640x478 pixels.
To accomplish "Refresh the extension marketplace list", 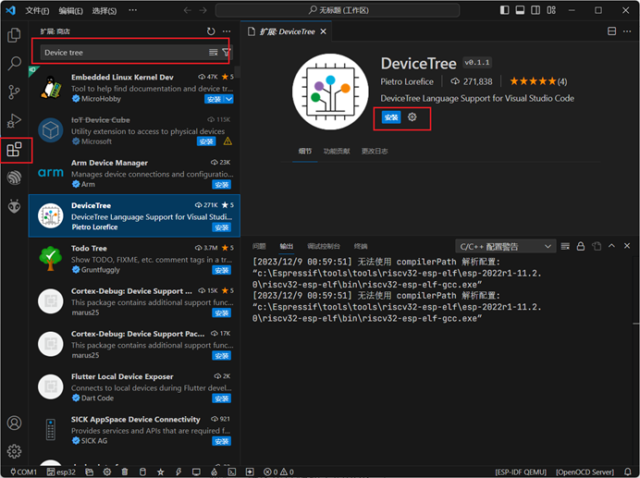I will tap(211, 31).
